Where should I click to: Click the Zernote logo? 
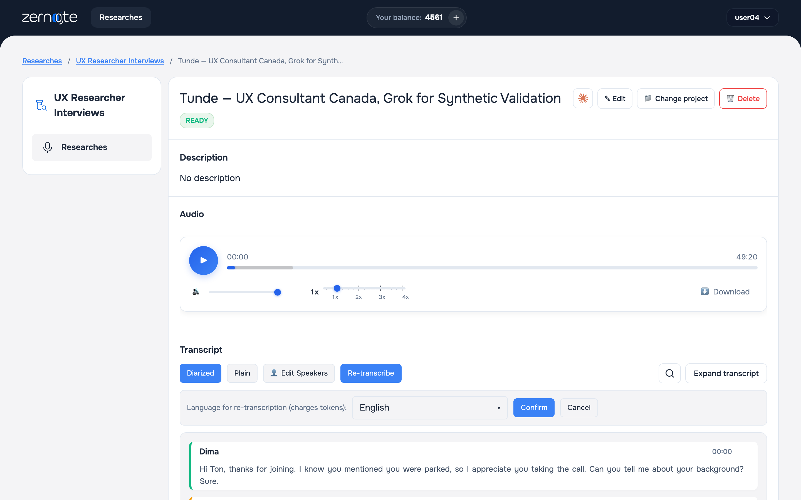point(50,17)
